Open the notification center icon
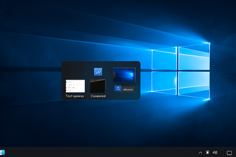The height and width of the screenshot is (157, 236). (229, 153)
